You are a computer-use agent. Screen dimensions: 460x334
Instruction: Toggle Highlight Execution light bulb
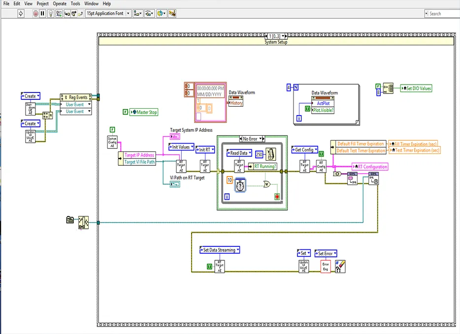(51, 14)
